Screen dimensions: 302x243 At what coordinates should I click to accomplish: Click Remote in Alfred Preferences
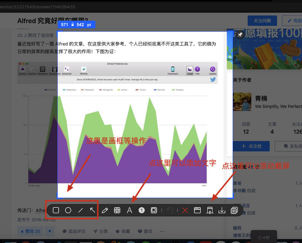84,70
